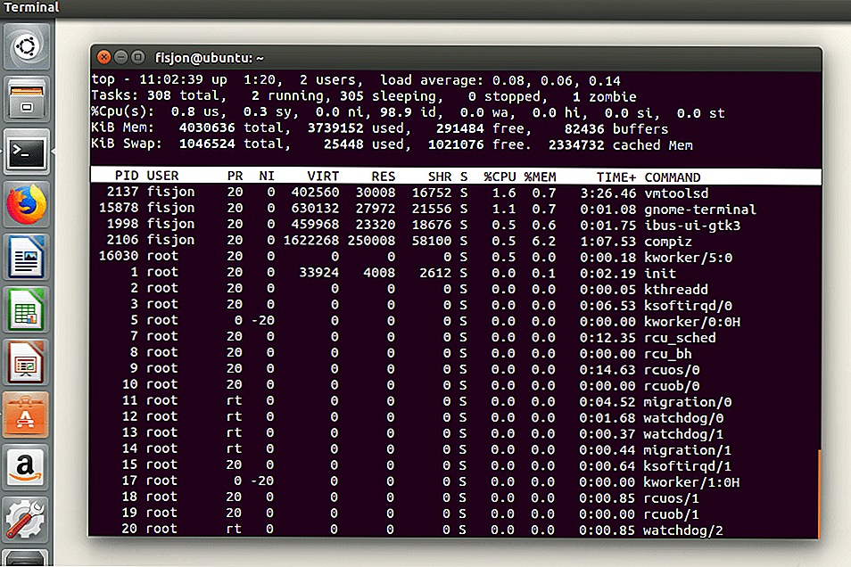The image size is (851, 567).
Task: Click PID 2137 in the process list
Action: (123, 192)
